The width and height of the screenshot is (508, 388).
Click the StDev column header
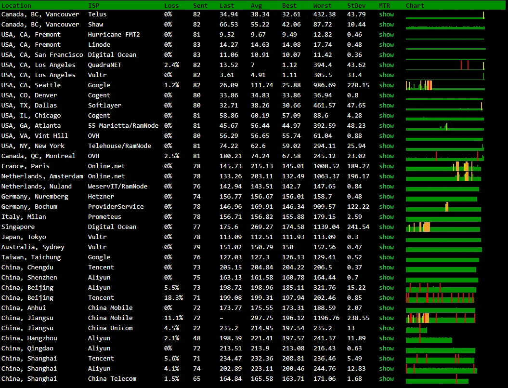[x=356, y=5]
